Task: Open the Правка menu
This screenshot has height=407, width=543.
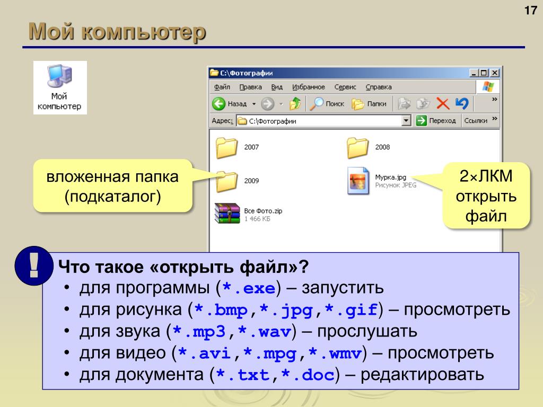Action: (250, 87)
